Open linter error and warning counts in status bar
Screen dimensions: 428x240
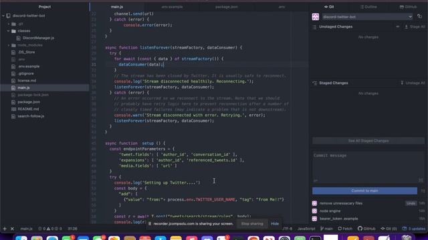[50, 229]
